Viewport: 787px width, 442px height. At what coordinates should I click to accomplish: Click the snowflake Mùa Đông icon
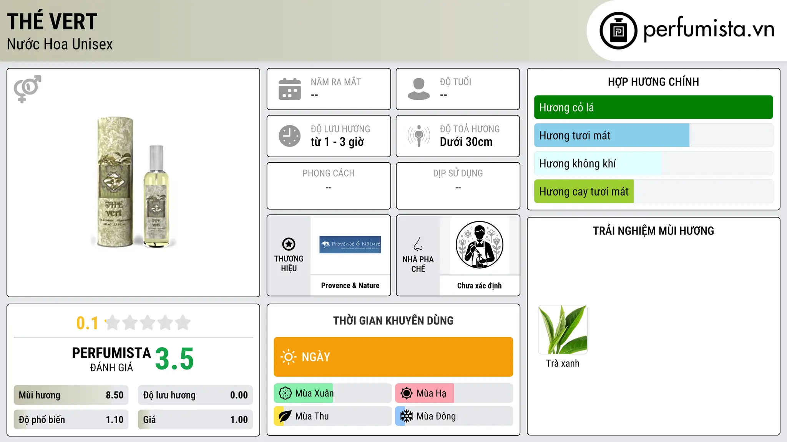[x=406, y=416]
